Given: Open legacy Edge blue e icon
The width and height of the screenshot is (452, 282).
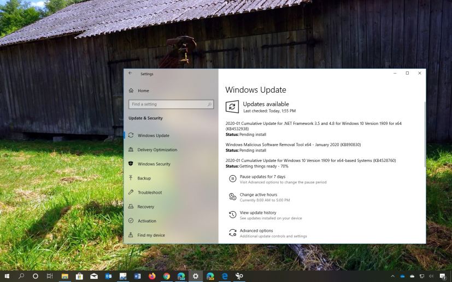Looking at the screenshot, I should (225, 276).
